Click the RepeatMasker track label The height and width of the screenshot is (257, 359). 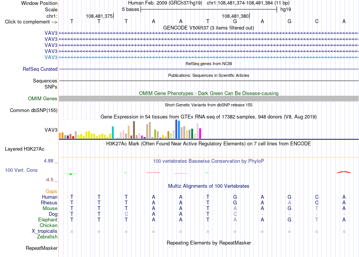(x=42, y=248)
